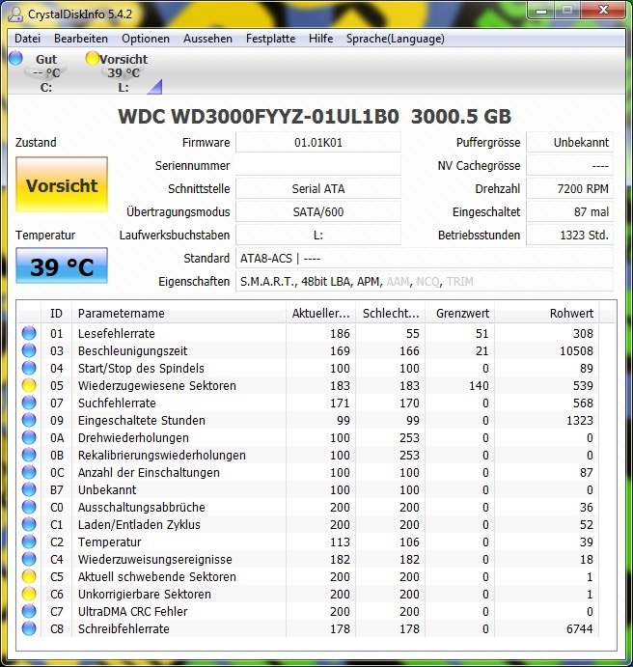
Task: Open the Sprache(Language) menu
Action: tap(395, 39)
